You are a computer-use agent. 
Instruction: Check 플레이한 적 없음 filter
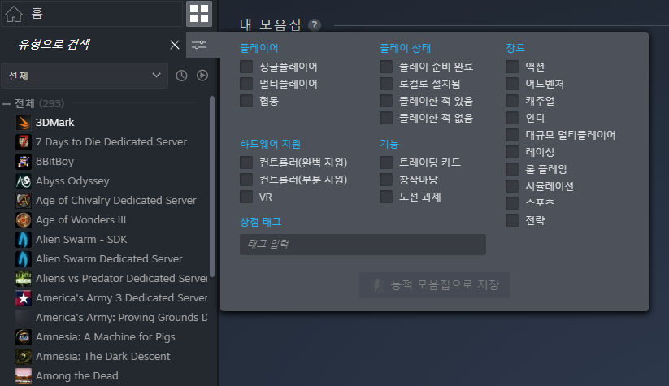[x=386, y=118]
